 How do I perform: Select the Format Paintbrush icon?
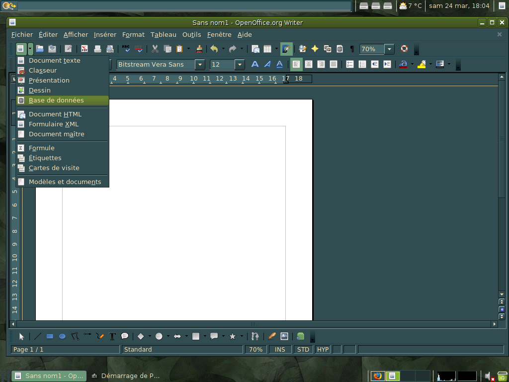[199, 49]
